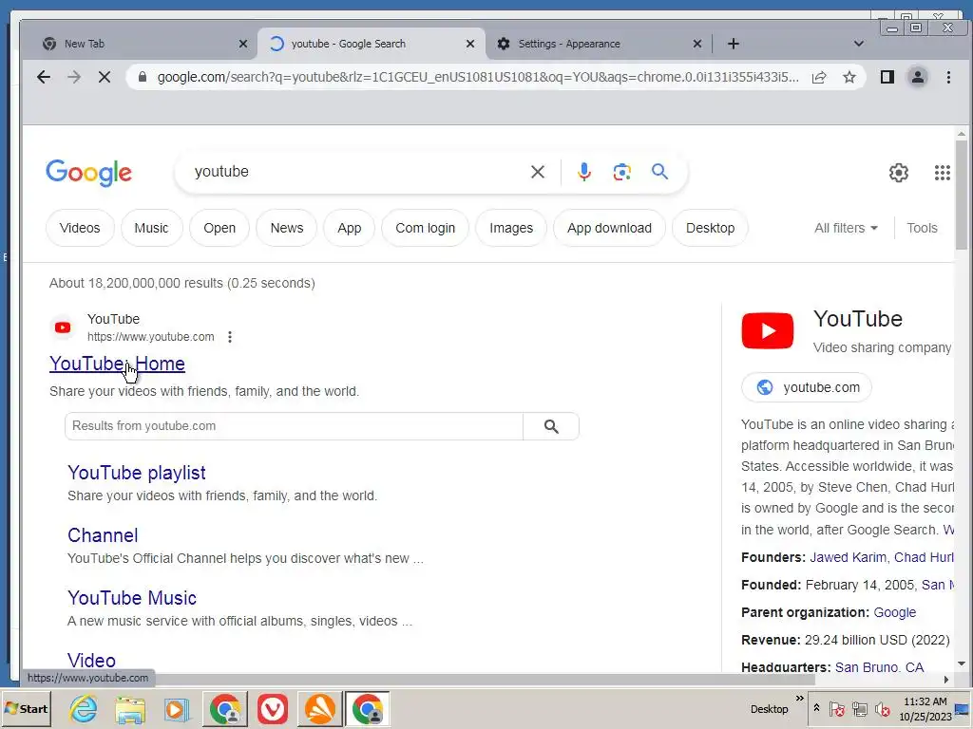Open the search Tools options
The width and height of the screenshot is (973, 729).
click(922, 228)
